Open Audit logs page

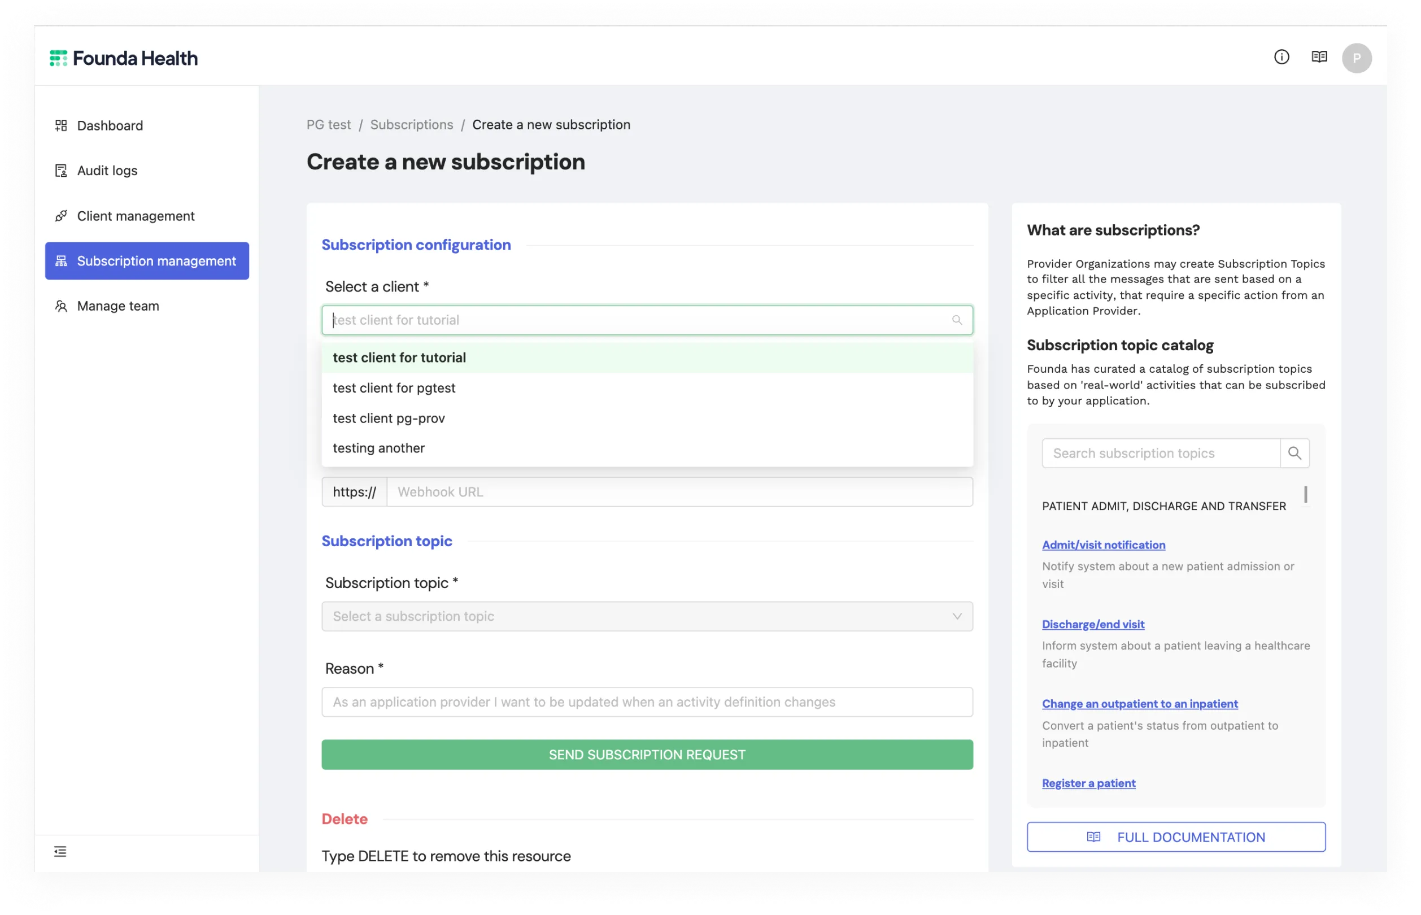[147, 171]
